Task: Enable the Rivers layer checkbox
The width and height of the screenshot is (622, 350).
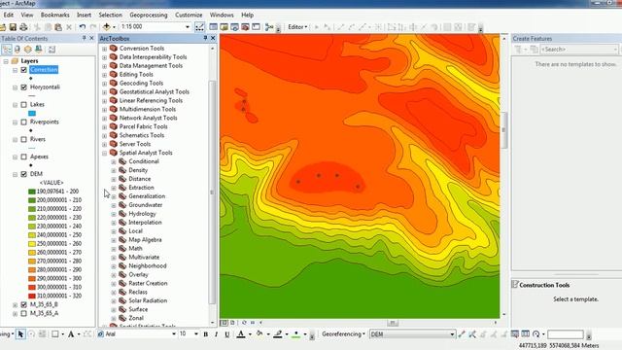Action: pos(23,140)
